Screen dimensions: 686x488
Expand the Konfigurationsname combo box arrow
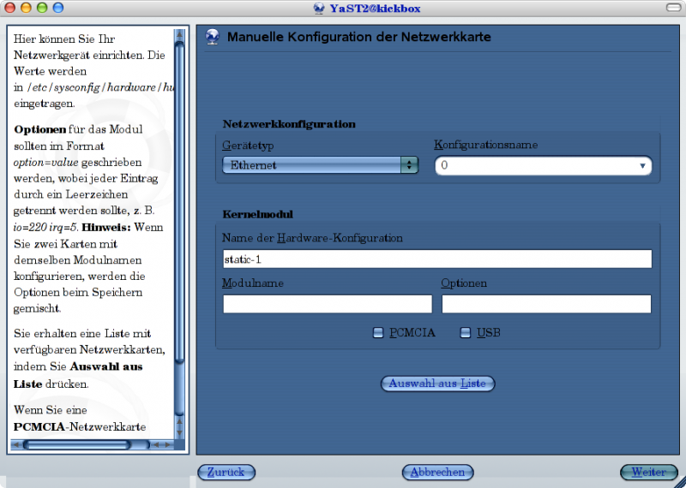[x=642, y=166]
